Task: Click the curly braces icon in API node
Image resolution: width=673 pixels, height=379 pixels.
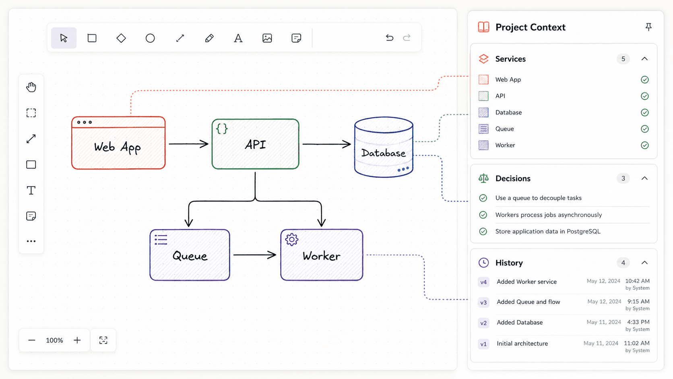Action: [x=222, y=129]
